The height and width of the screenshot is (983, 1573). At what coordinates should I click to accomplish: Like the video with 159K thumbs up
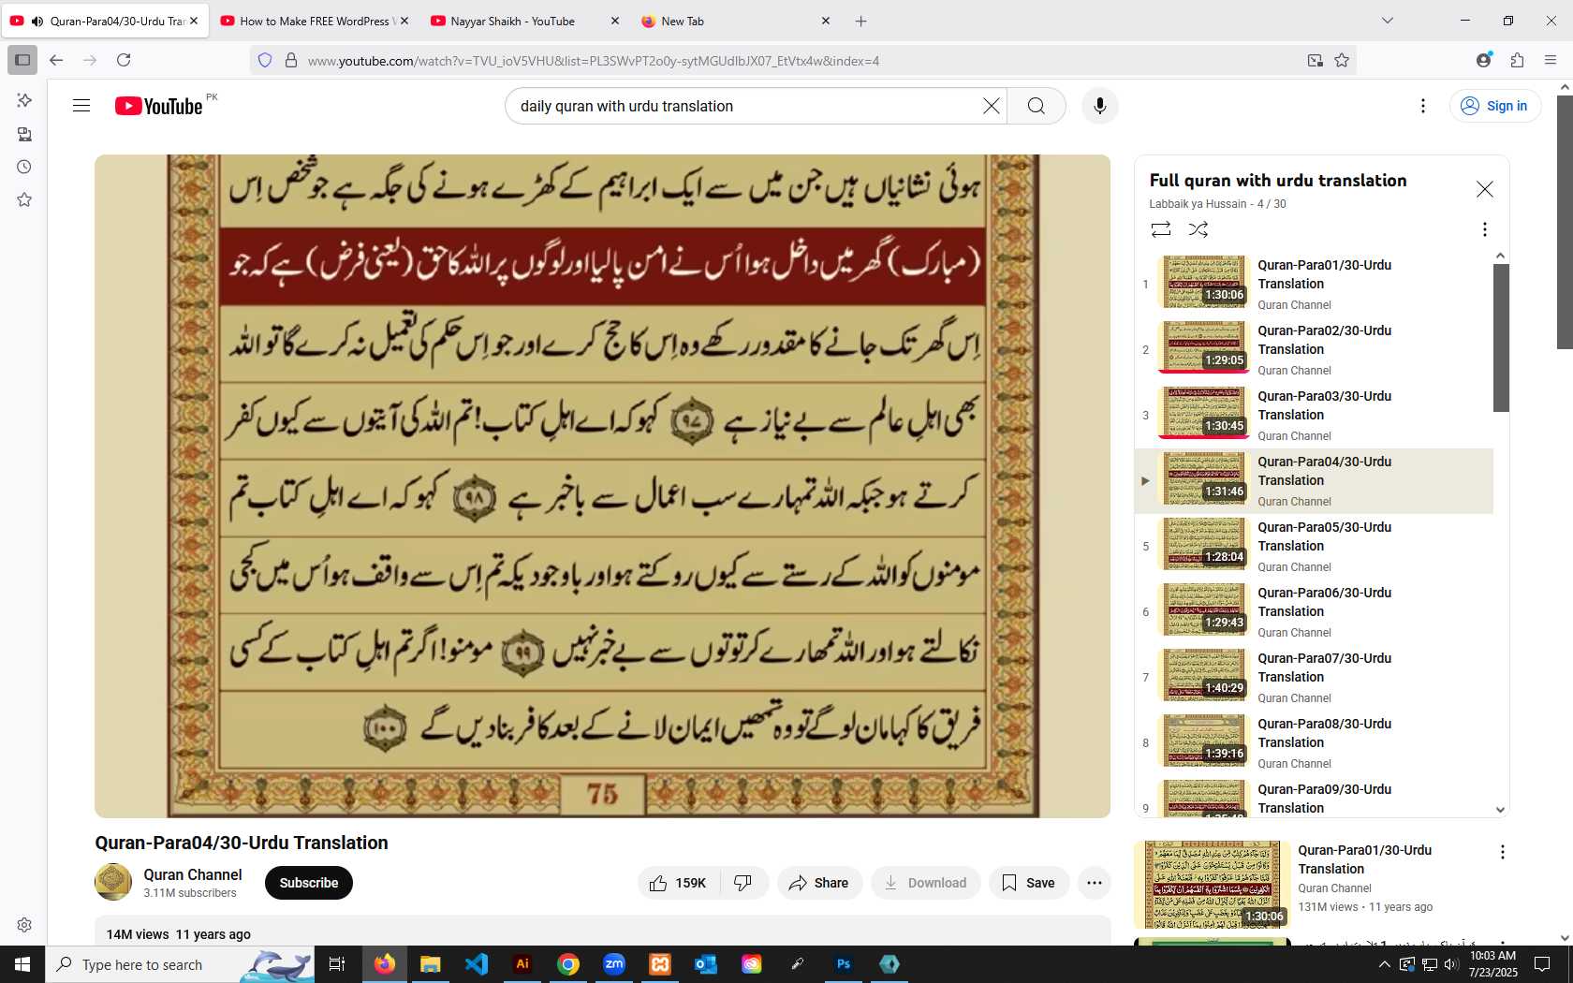pos(679,883)
